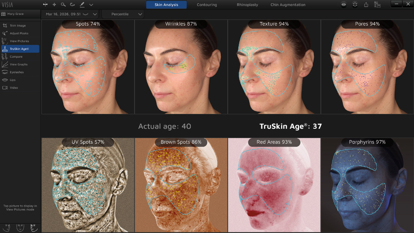Screen dimensions: 414x233
Task: Select the Move tool next to zoom
Action: coord(54,5)
